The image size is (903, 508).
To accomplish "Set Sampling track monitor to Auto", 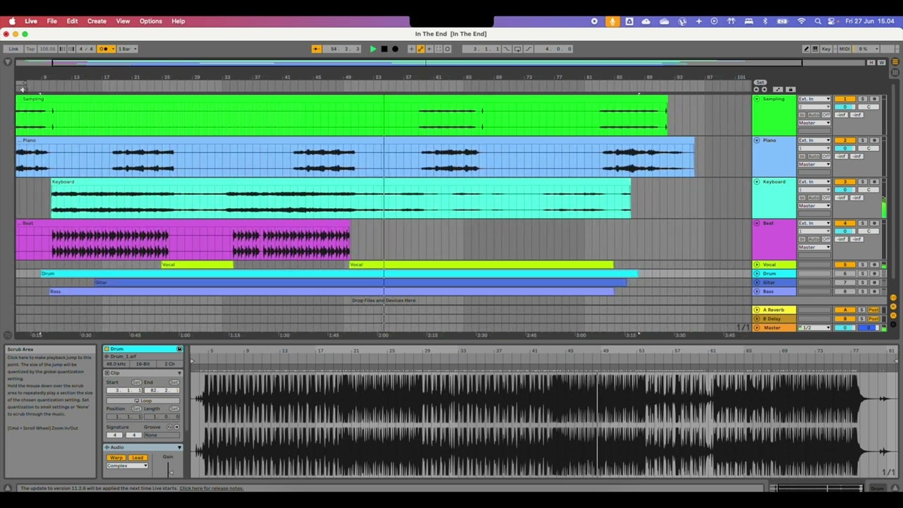I will (813, 115).
